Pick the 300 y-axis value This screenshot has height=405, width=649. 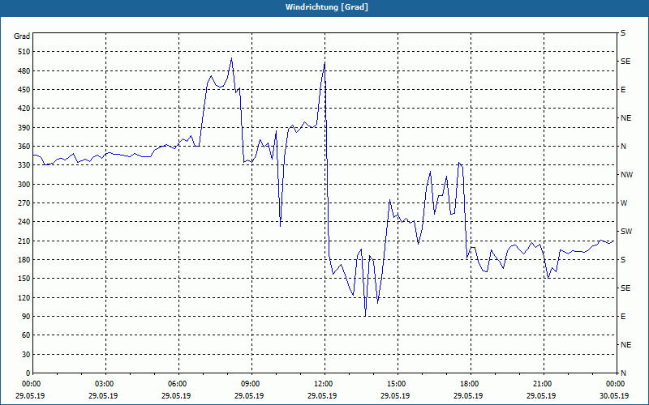(x=24, y=185)
